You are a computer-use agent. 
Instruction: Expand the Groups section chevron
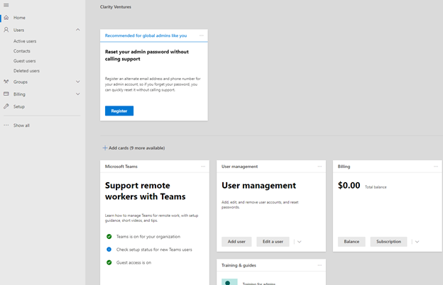point(77,82)
